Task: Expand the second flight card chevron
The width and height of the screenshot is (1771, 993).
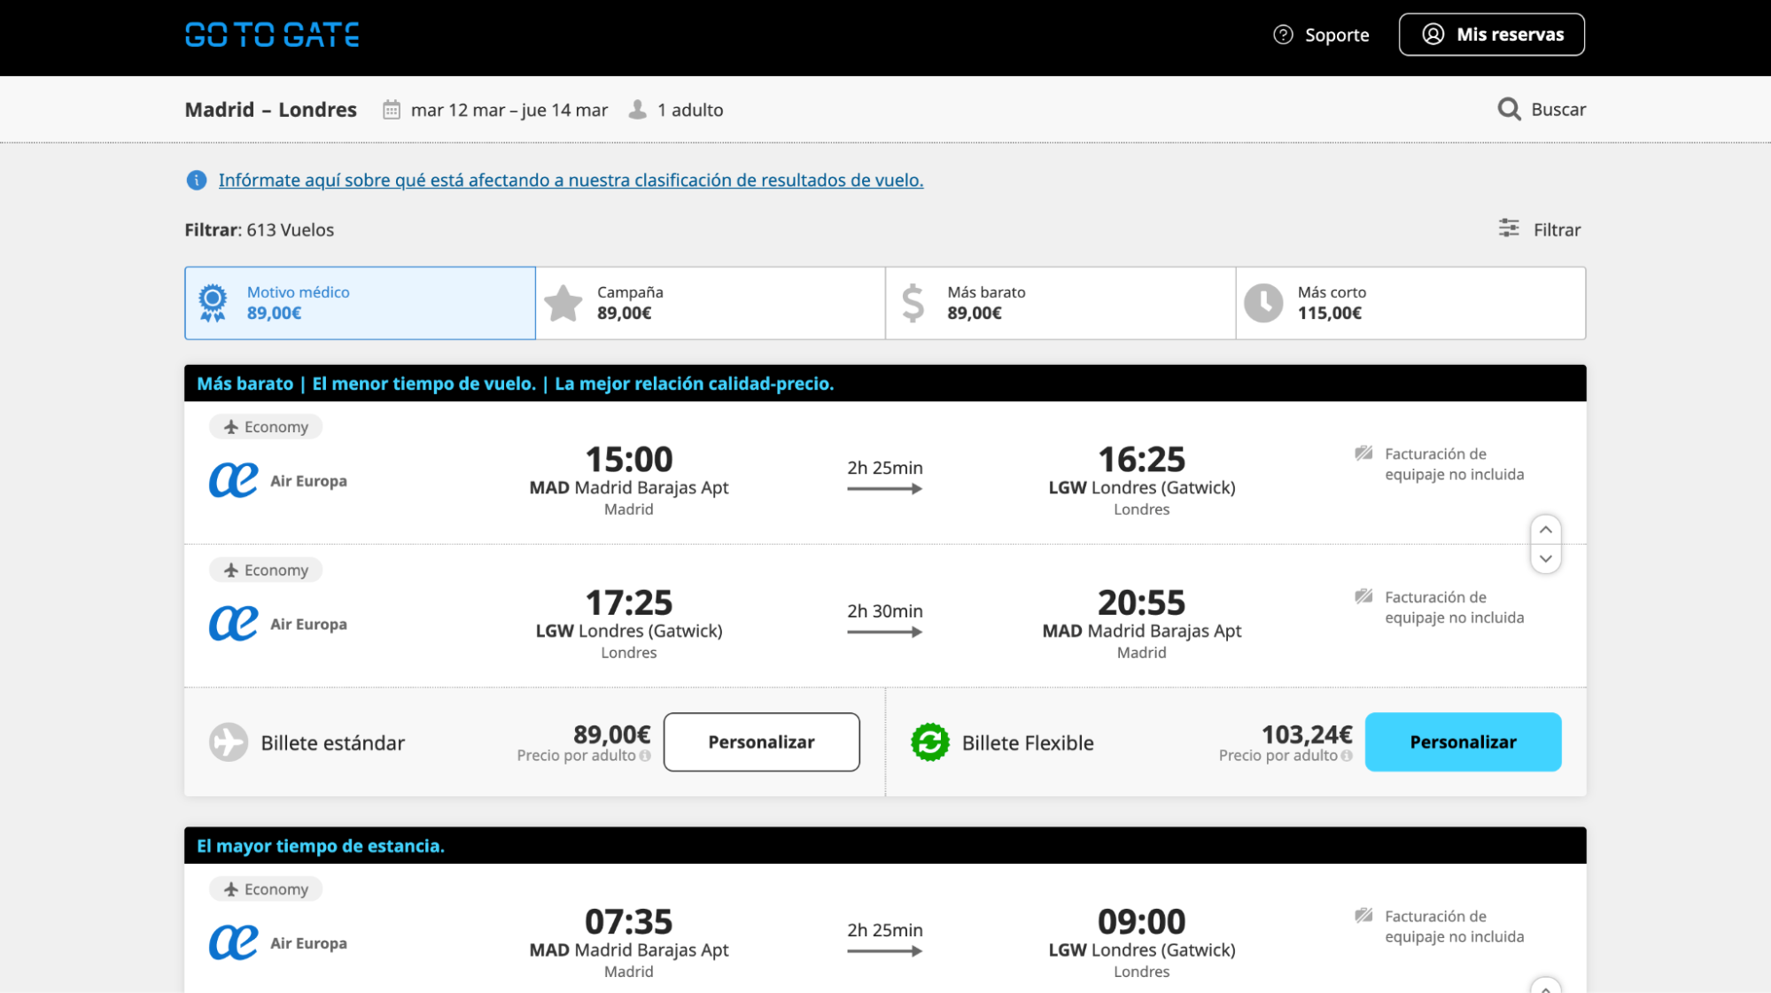Action: click(1545, 986)
